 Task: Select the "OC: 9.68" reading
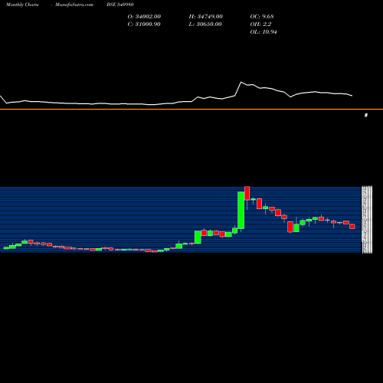click(262, 16)
